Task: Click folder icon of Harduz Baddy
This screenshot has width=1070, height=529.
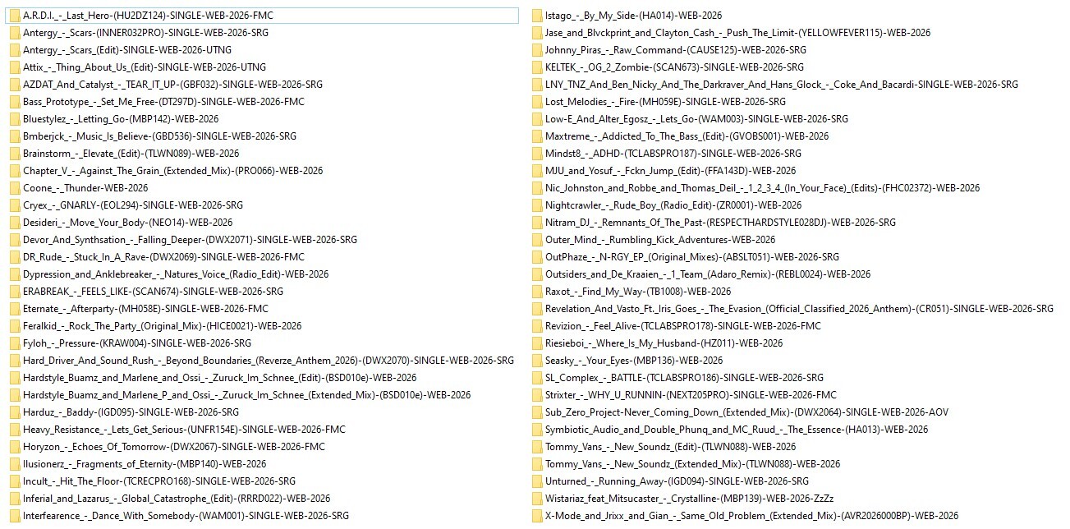Action: [x=14, y=412]
